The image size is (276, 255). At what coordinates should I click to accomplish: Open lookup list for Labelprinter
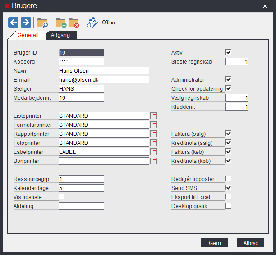coord(154,152)
